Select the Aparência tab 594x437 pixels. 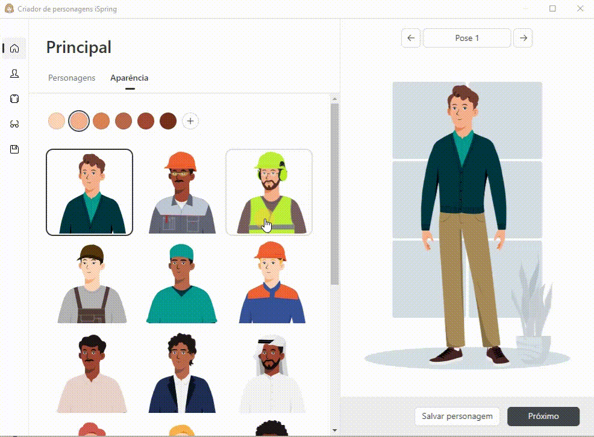(x=129, y=78)
